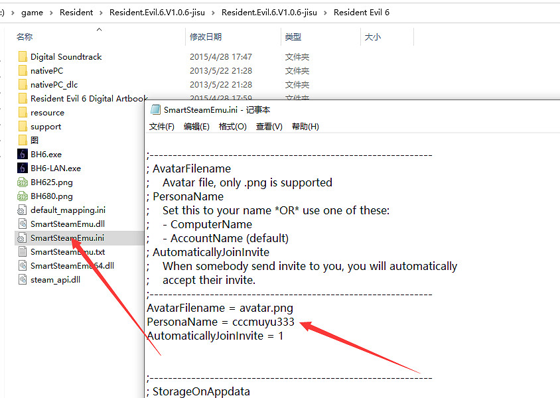The image size is (560, 398).
Task: Sort files by 名称 column header
Action: coord(25,37)
